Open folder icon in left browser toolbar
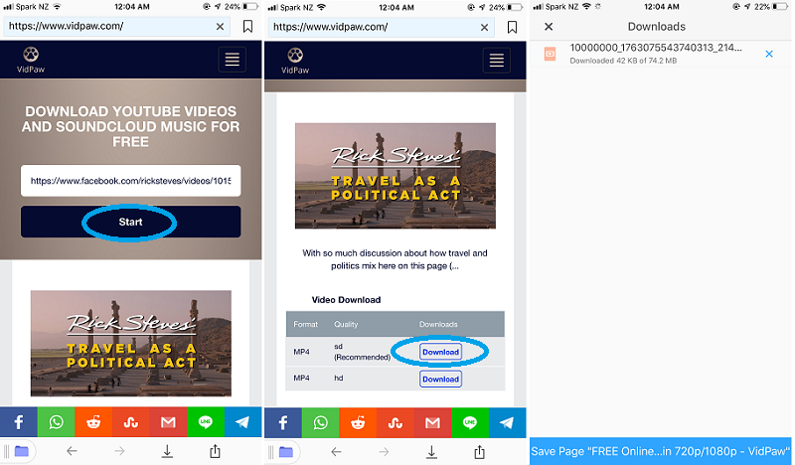Screen dimensions: 795x465 21,451
